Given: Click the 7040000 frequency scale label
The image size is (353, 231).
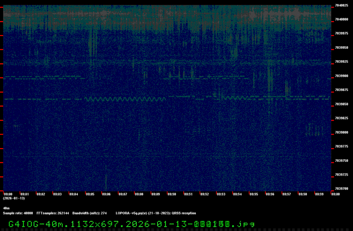Looking at the screenshot, I should pyautogui.click(x=341, y=19).
